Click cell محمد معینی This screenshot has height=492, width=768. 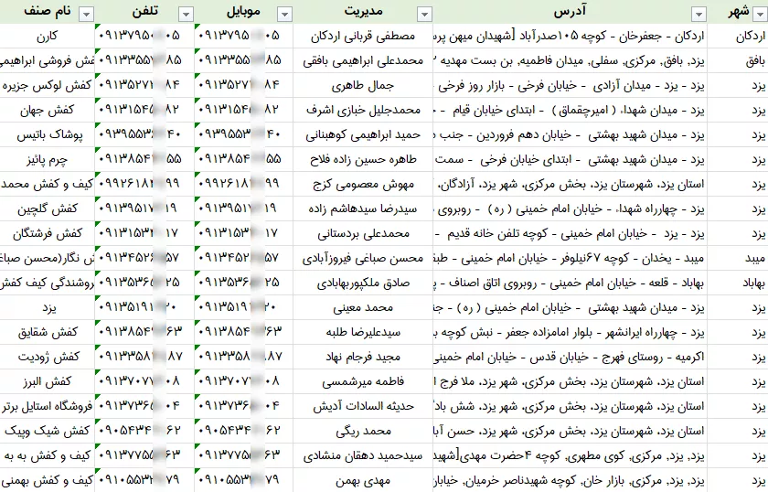pos(363,307)
